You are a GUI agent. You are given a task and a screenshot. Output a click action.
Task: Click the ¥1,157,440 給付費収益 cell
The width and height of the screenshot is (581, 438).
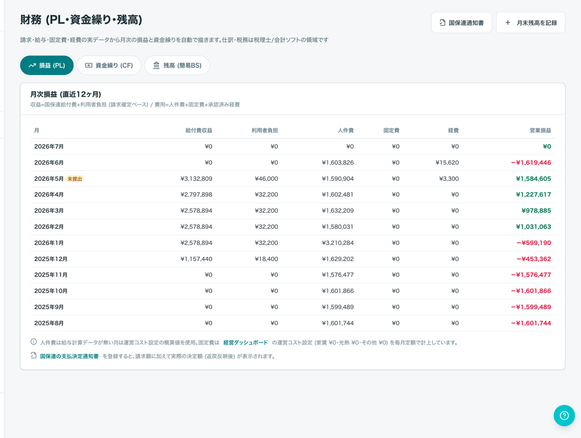click(x=196, y=259)
